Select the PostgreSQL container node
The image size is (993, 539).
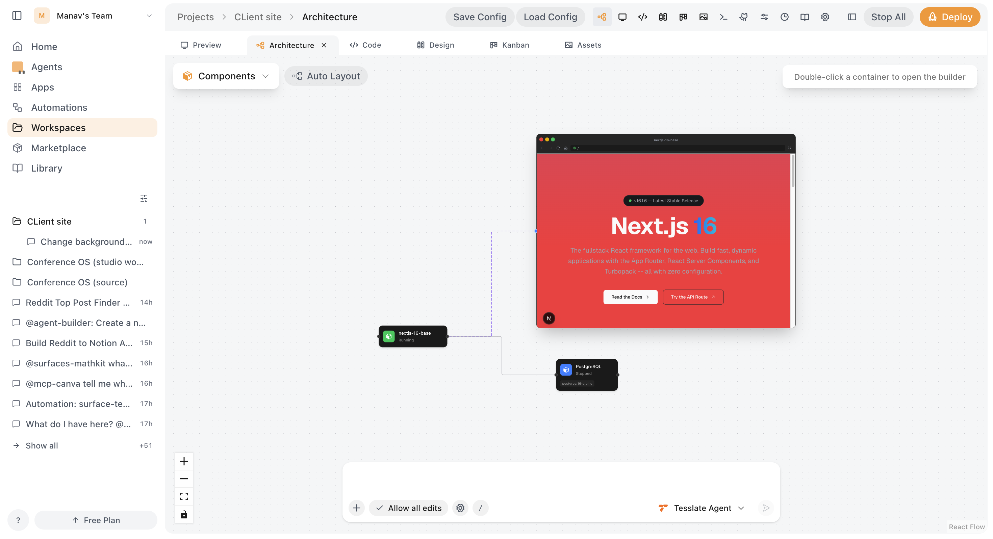pos(587,375)
